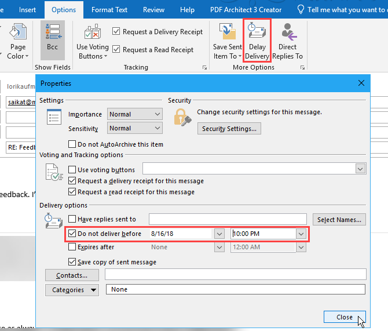Open the Categories color menu button
The height and width of the screenshot is (331, 388).
tap(72, 290)
